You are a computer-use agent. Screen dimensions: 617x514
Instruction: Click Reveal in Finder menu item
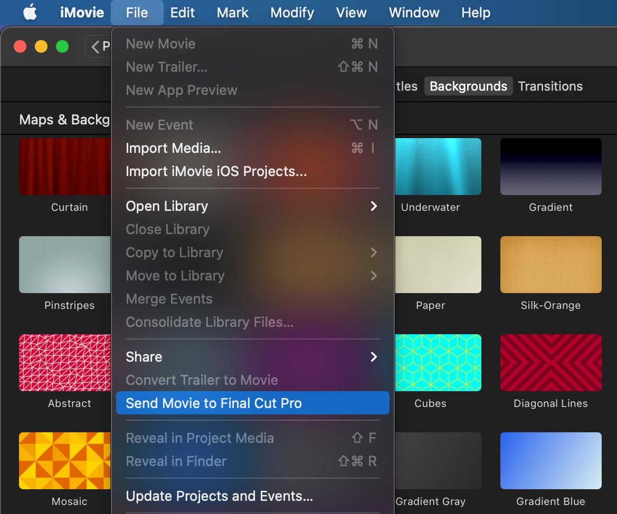[x=253, y=461]
